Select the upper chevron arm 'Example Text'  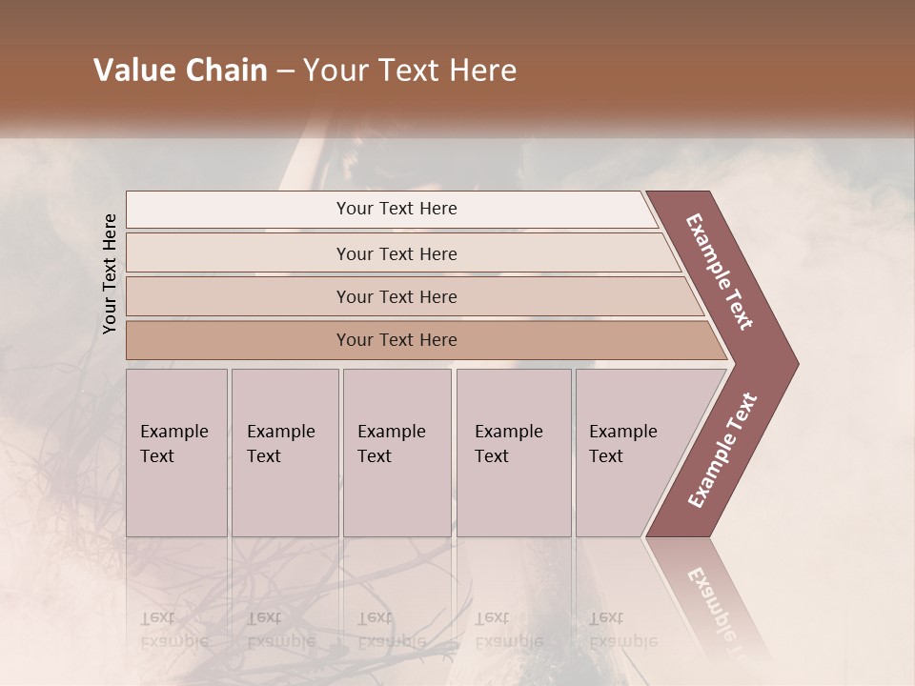tap(719, 272)
